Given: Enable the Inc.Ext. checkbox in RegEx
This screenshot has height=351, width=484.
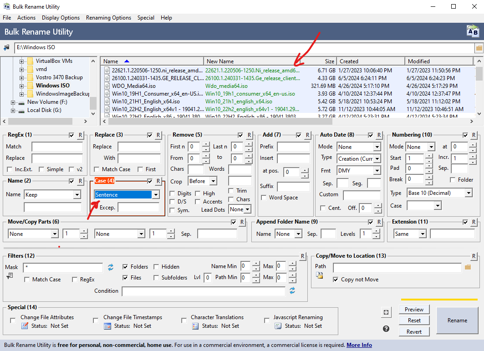Looking at the screenshot, I should tap(10, 169).
